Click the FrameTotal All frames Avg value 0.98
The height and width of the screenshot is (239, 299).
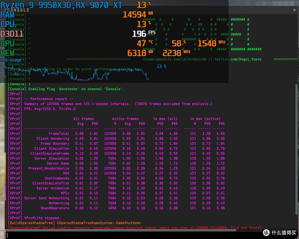79,133
